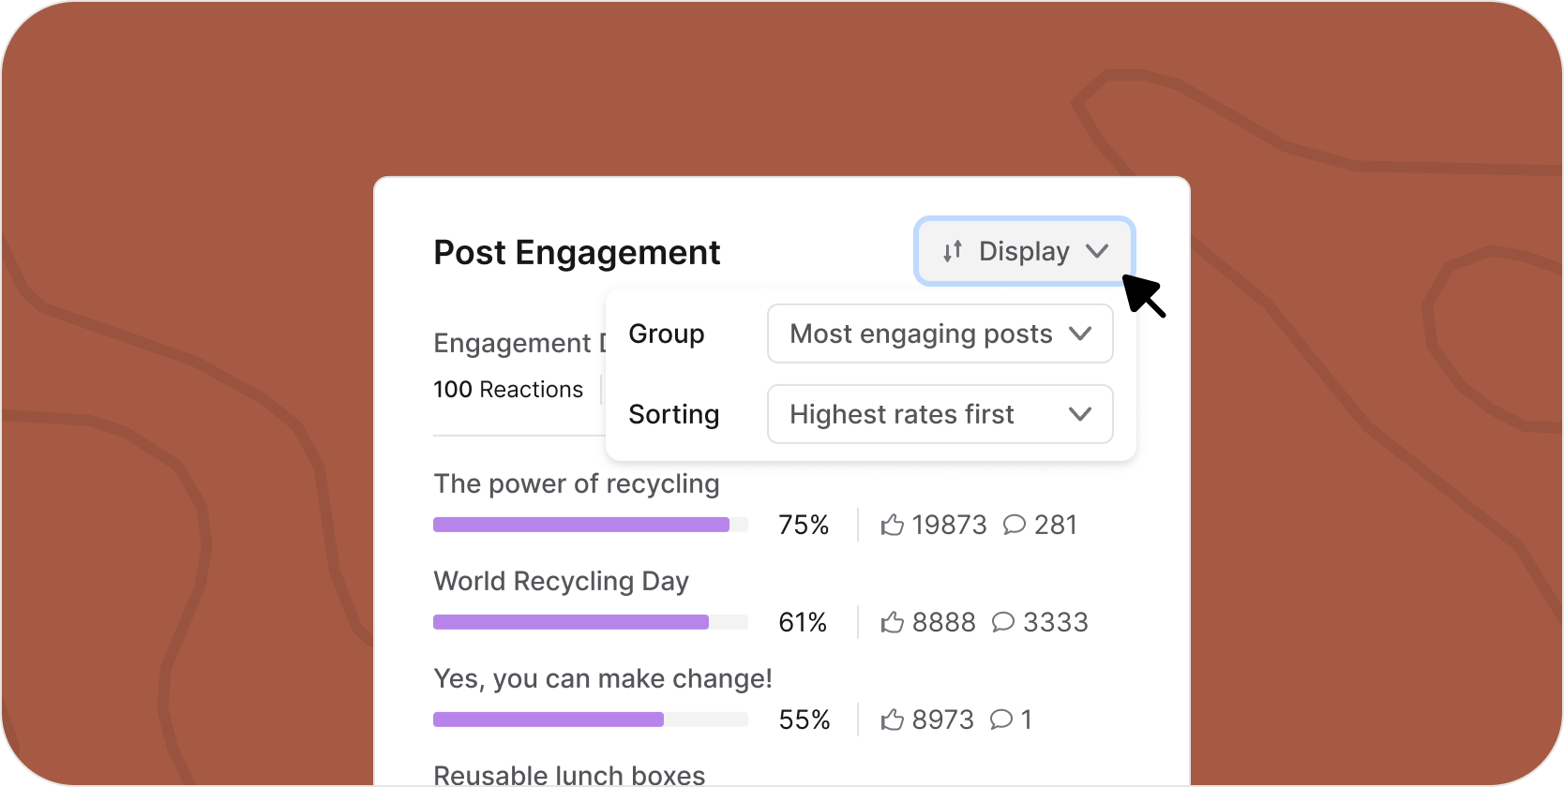The width and height of the screenshot is (1564, 787).
Task: Click the 'Sorting' label in popup
Action: 674,415
